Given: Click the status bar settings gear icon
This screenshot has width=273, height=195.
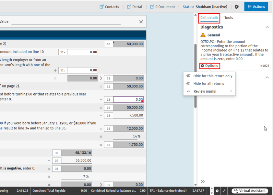Looking at the screenshot, I should tap(217, 191).
